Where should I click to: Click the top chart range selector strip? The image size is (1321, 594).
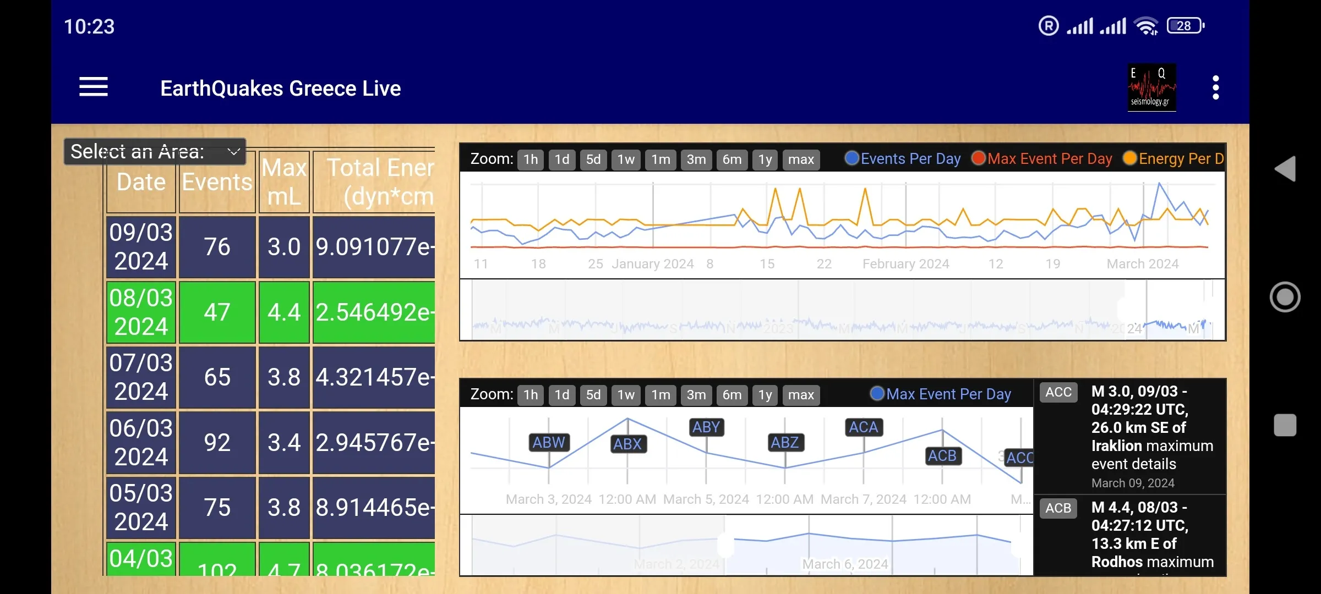pos(842,310)
